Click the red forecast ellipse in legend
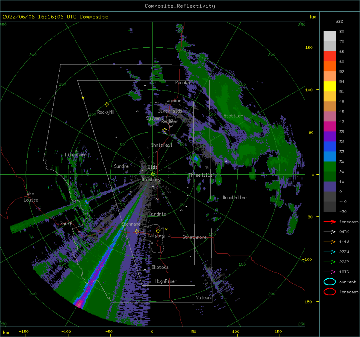Image resolution: width=360 pixels, height=337 pixels. coord(330,292)
